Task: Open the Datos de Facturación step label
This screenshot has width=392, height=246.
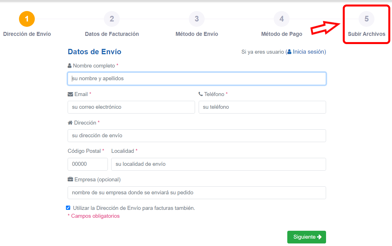Action: click(x=112, y=34)
